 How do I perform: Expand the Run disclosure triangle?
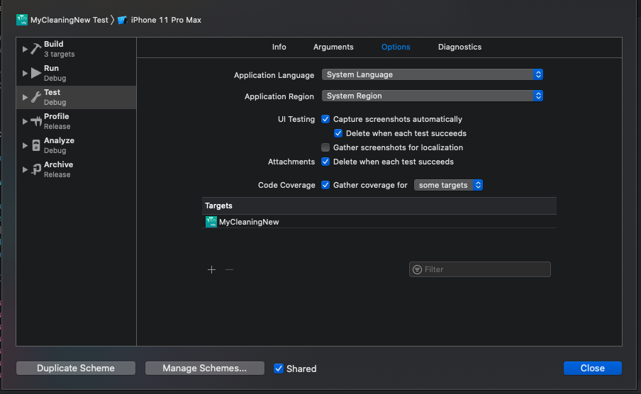[x=25, y=73]
